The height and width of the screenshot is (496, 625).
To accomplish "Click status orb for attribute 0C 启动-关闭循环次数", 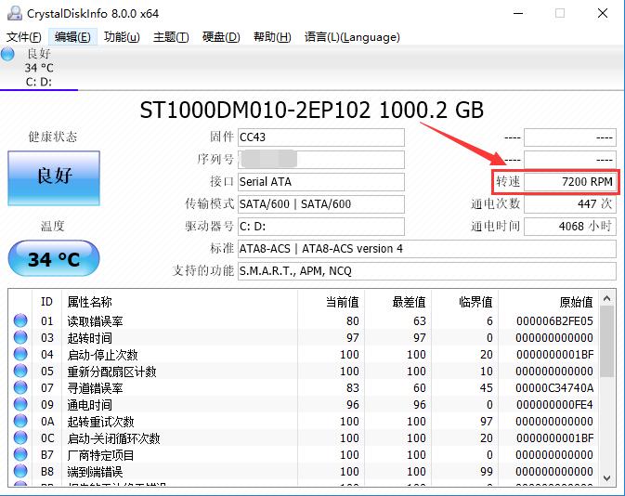I will click(x=20, y=437).
